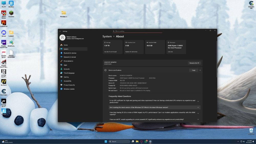Click the Accounts sidebar icon

[61, 69]
